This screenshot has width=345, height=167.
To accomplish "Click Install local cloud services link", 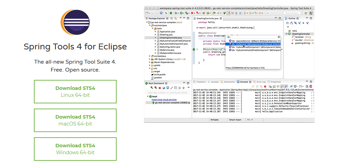I will click(x=164, y=100).
